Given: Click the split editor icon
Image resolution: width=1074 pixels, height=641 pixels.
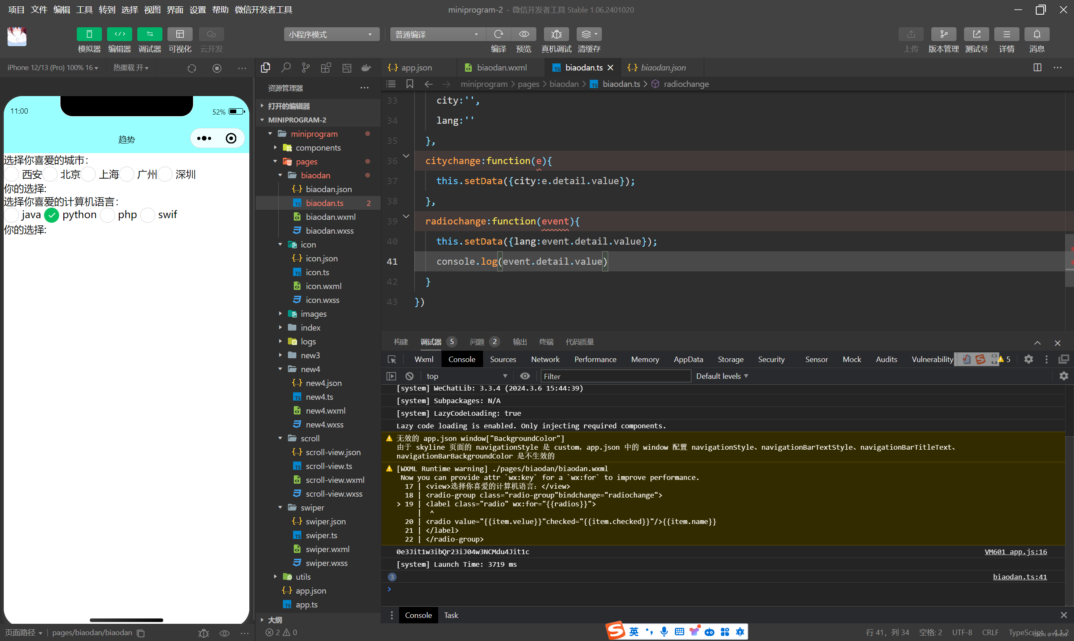Looking at the screenshot, I should (x=1037, y=68).
